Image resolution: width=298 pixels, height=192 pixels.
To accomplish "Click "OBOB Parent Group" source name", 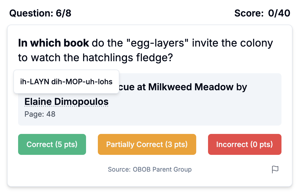I will tap(162, 170).
